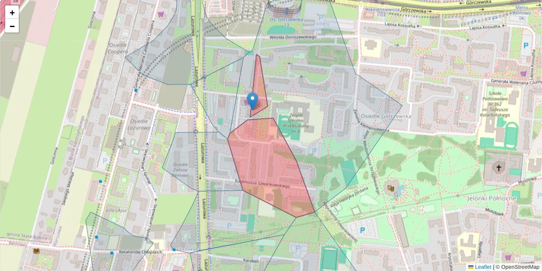Click the Jelonki Północne district label
Screen dimensions: 542x271
(x=491, y=197)
